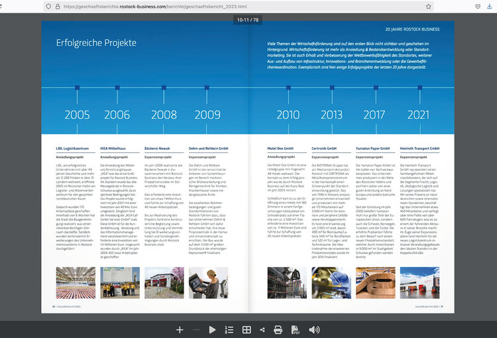Show page thumbnails grid view
The image size is (497, 338).
(247, 330)
